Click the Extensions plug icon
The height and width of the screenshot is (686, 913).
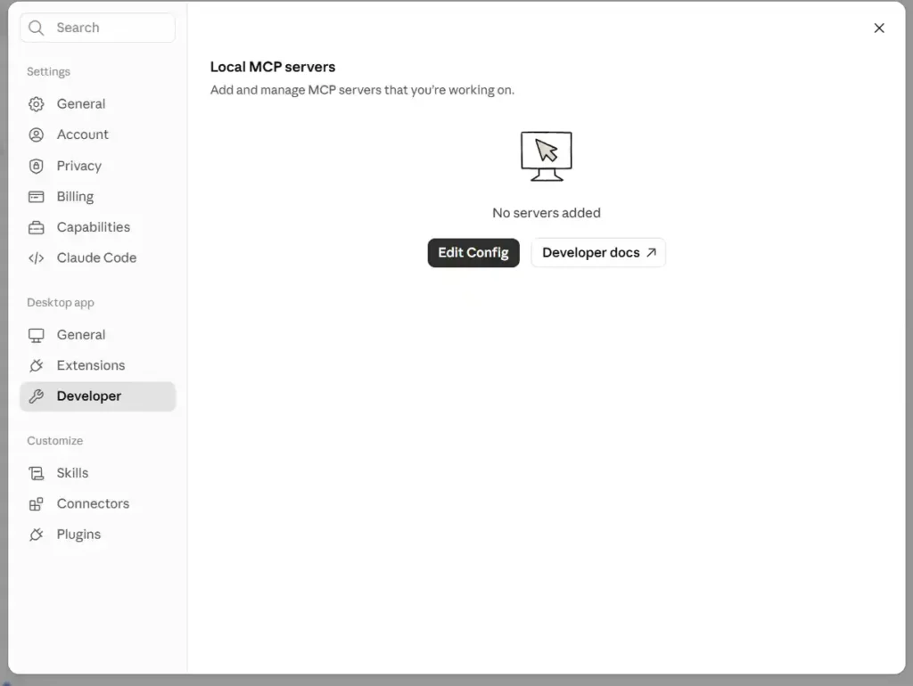pos(36,365)
